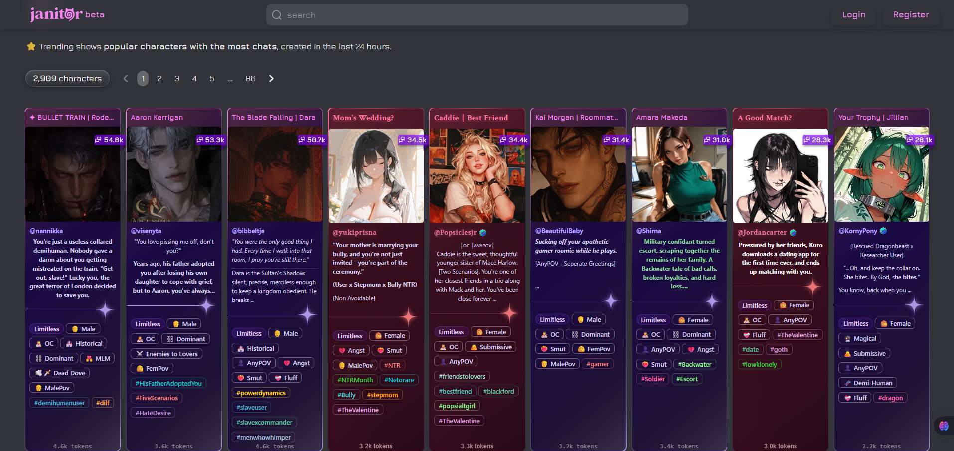Select #HisFatherAdoptedYou hashtag

click(x=168, y=383)
